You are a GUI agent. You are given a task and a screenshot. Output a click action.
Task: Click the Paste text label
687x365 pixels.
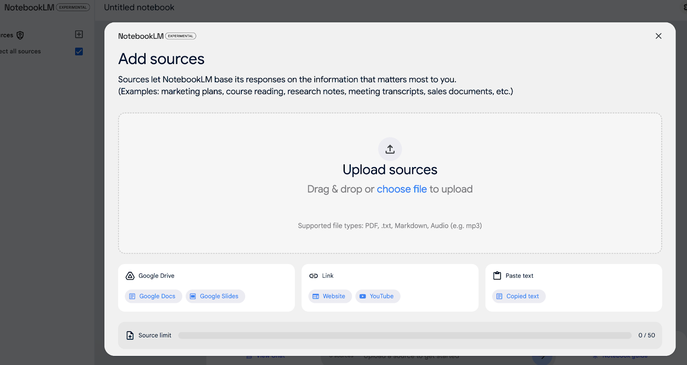[x=520, y=276]
